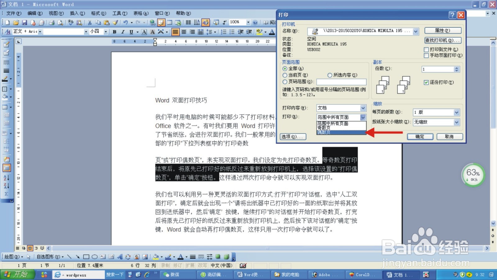Choose fill color on Drawing toolbar
The image size is (497, 280).
156,257
